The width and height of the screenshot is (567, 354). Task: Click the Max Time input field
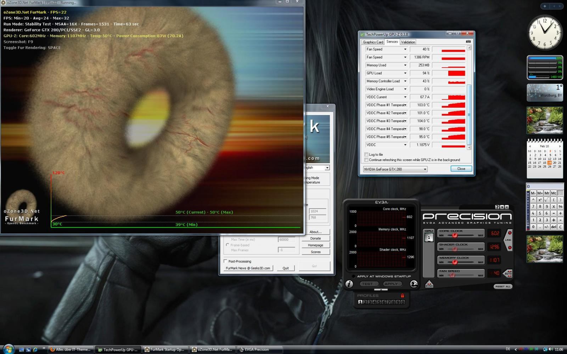[287, 240]
